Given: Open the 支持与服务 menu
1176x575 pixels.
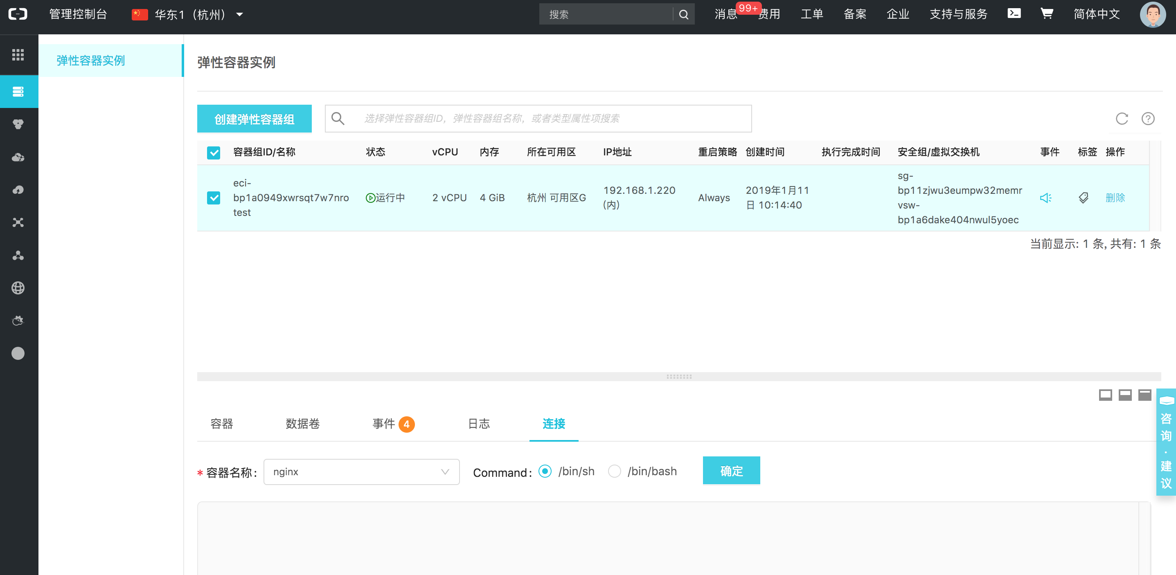Looking at the screenshot, I should tap(958, 14).
